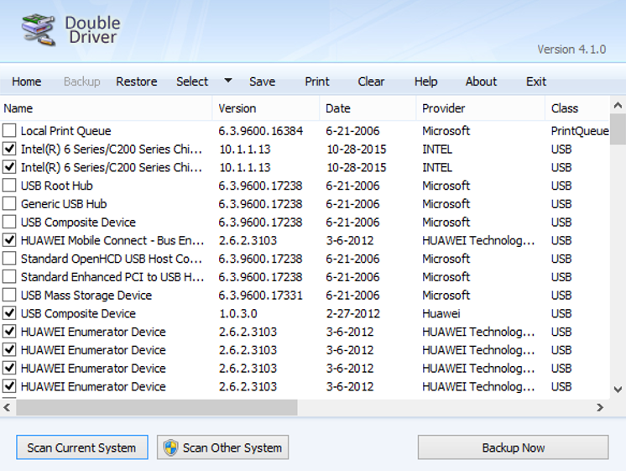626x471 pixels.
Task: Check USB Mass Storage Device checkbox
Action: click(9, 296)
